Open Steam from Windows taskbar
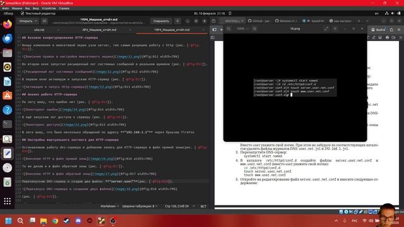The image size is (404, 227). coord(66,221)
